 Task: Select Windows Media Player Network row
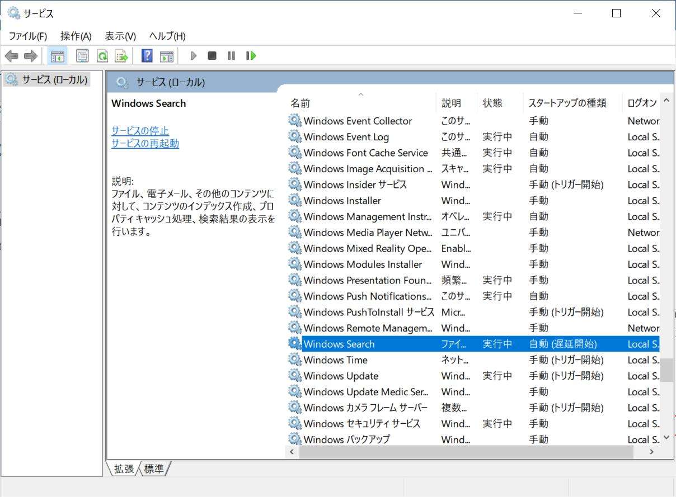(473, 232)
